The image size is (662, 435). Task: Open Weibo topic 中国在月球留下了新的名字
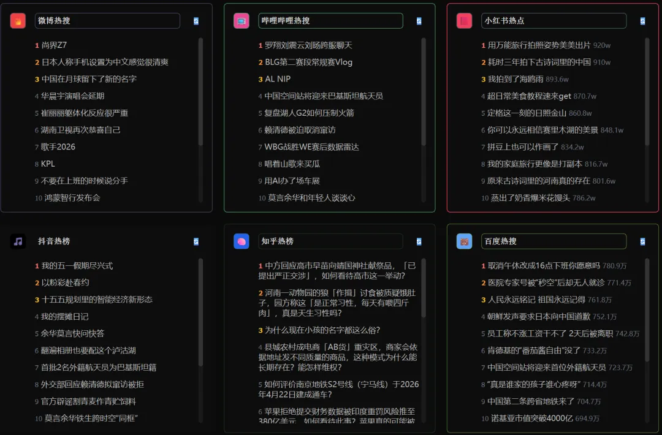[x=89, y=79]
